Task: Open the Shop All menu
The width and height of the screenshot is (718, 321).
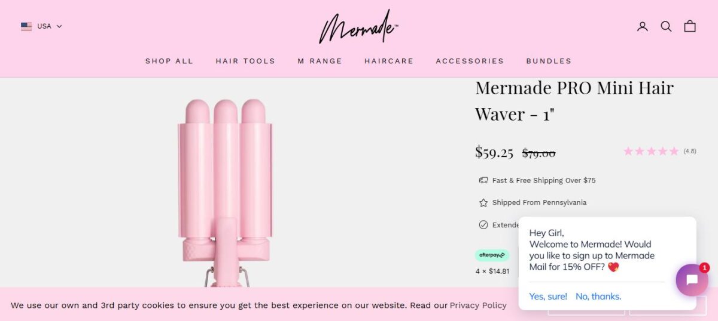Action: pos(169,61)
